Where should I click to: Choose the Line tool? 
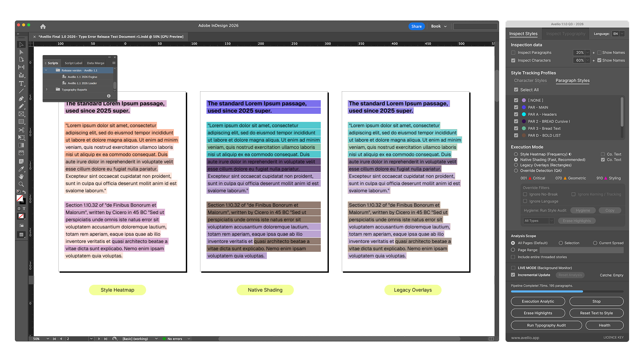click(x=21, y=91)
